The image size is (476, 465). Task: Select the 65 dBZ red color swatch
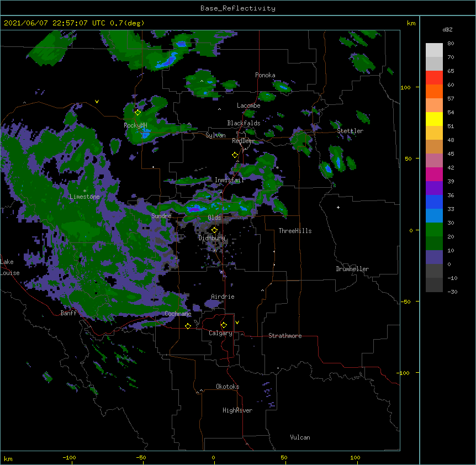click(434, 78)
